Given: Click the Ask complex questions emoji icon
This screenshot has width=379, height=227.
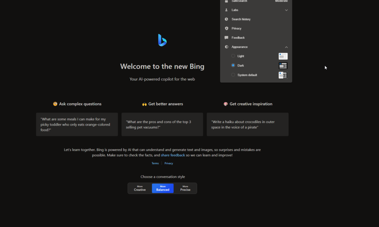Looking at the screenshot, I should (55, 104).
